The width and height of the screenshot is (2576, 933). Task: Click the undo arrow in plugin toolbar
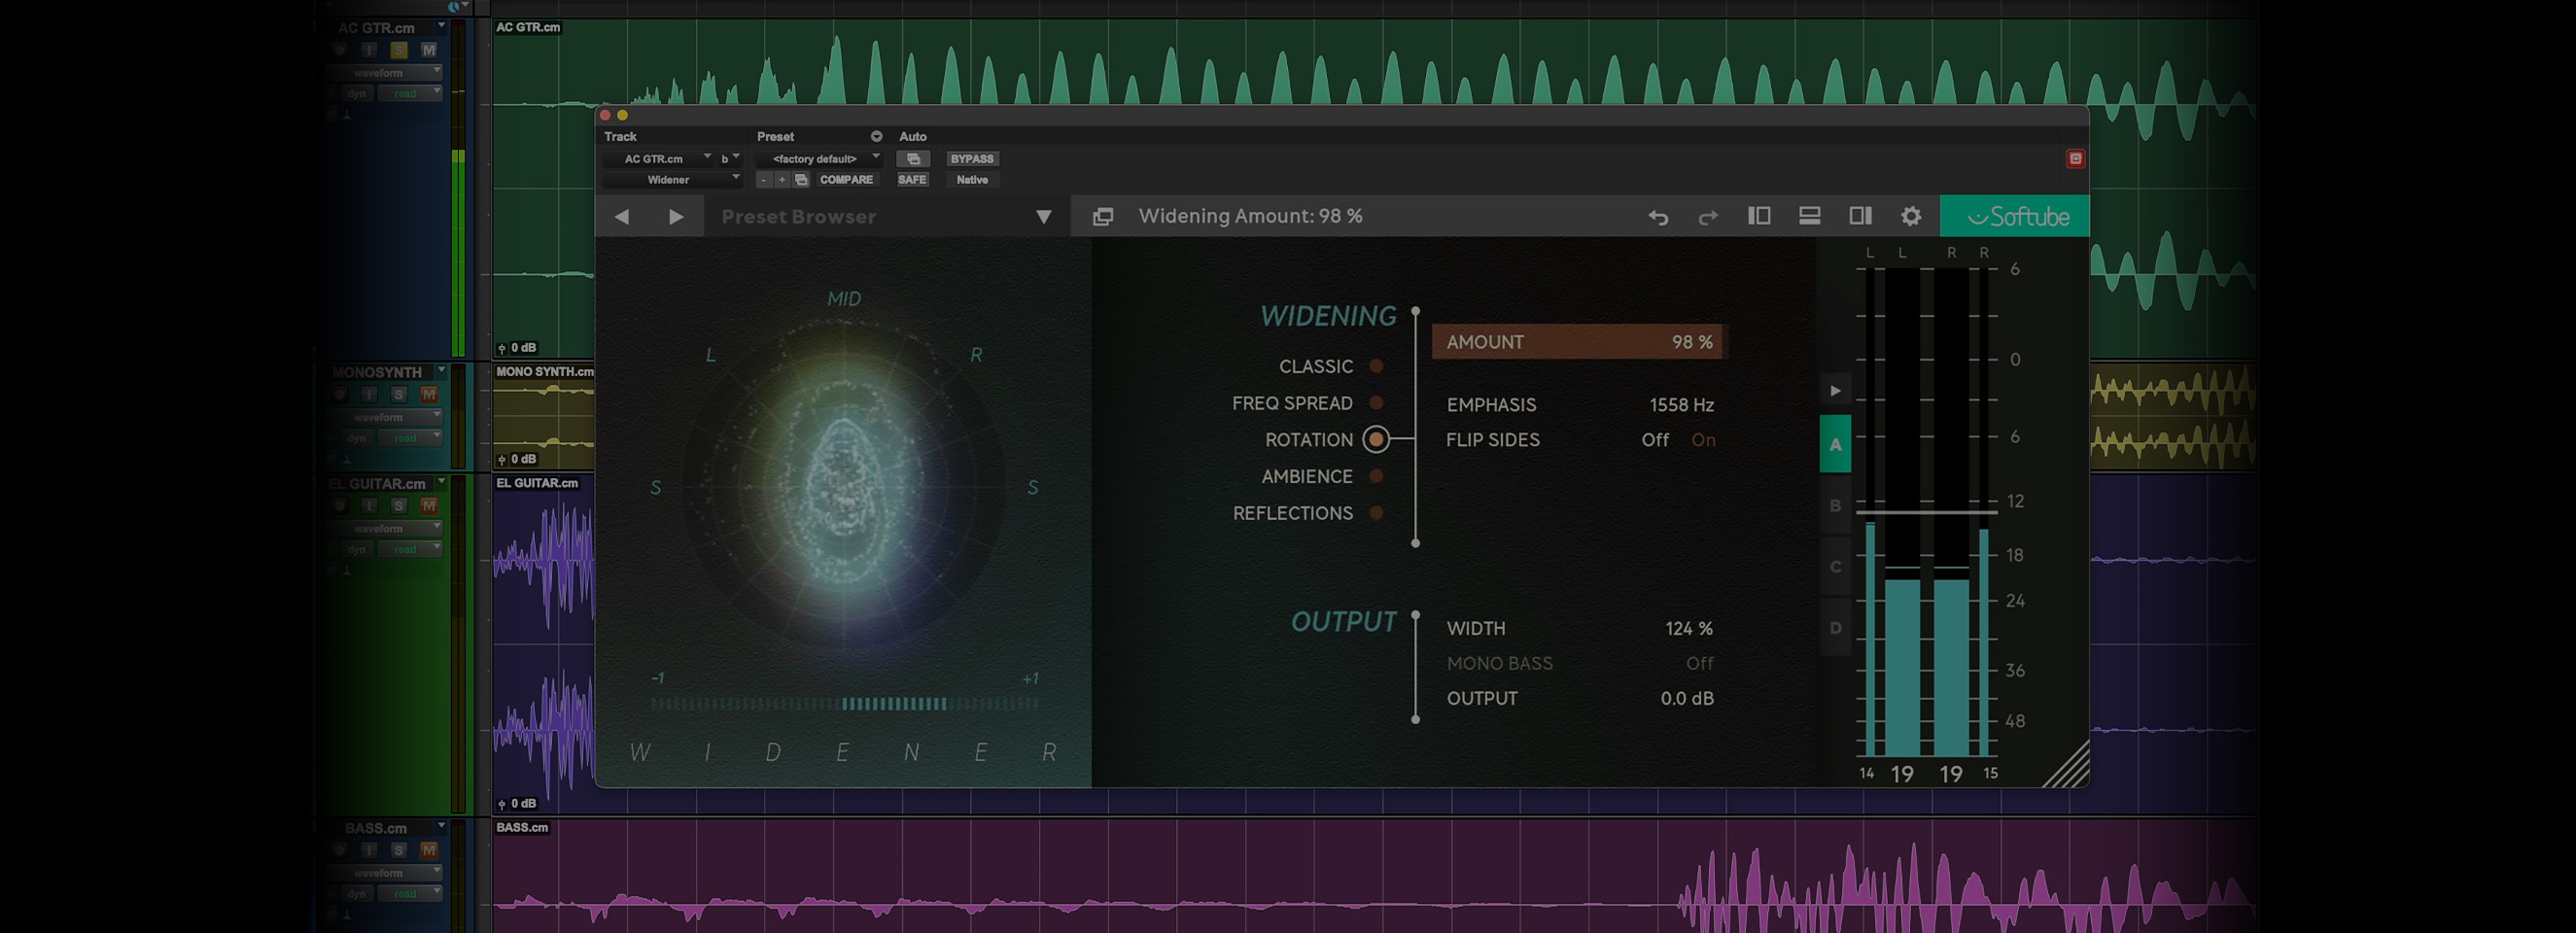1658,217
